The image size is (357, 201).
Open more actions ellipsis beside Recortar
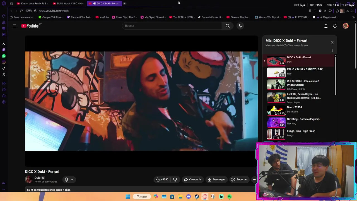click(x=254, y=180)
